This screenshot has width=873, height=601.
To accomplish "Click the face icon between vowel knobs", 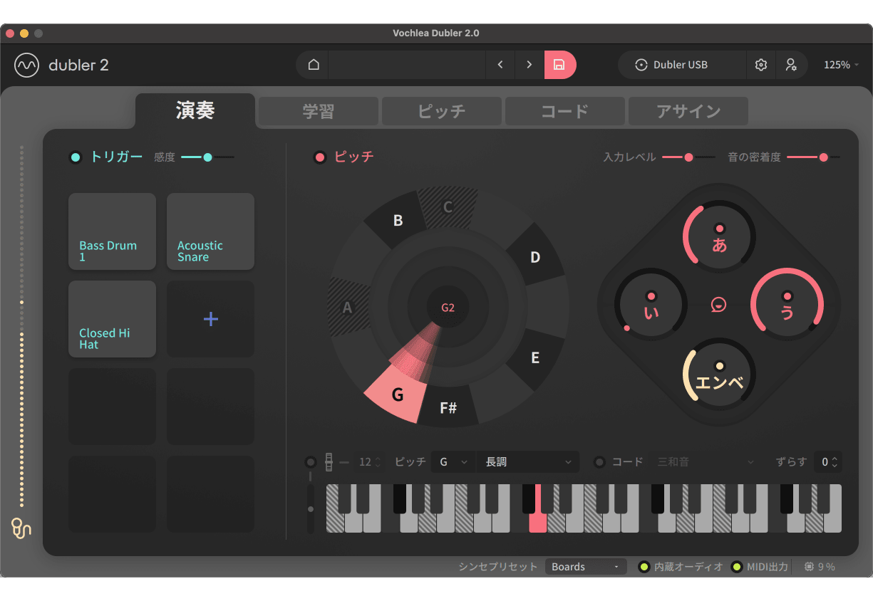I will [x=718, y=305].
